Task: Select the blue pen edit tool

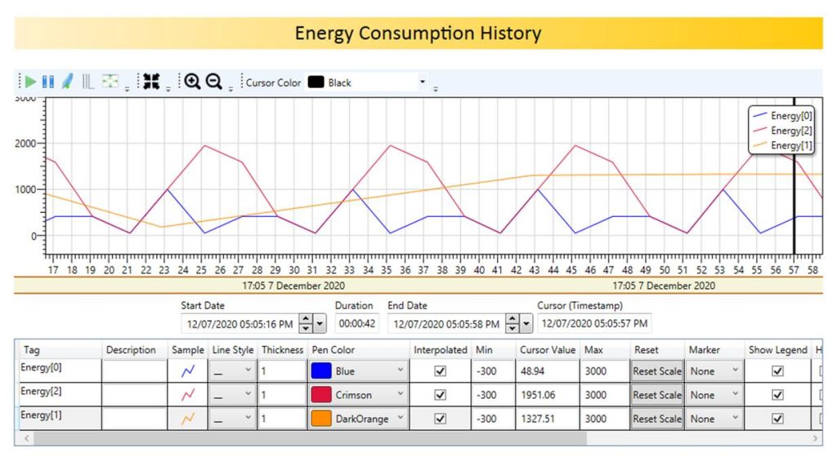Action: pos(67,82)
